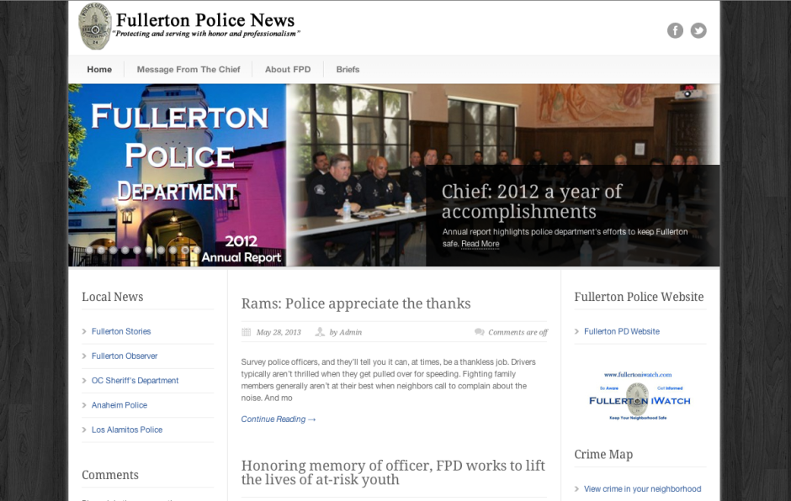Go to the Home menu tab
This screenshot has width=791, height=501.
(x=99, y=70)
